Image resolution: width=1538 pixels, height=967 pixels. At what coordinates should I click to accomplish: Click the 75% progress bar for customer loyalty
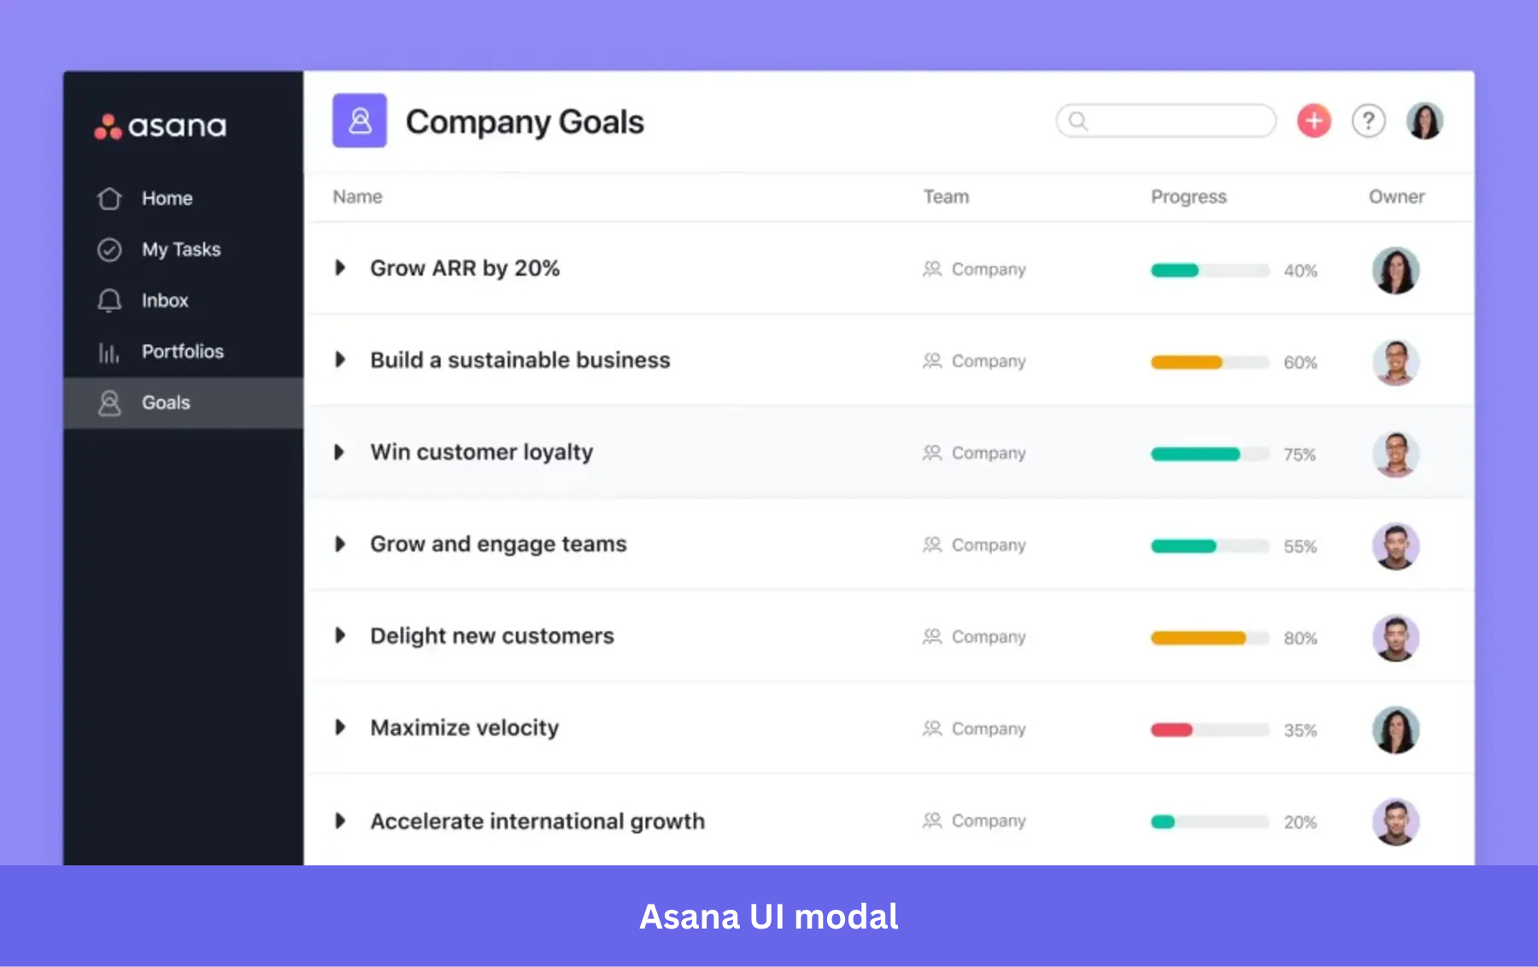(1209, 454)
